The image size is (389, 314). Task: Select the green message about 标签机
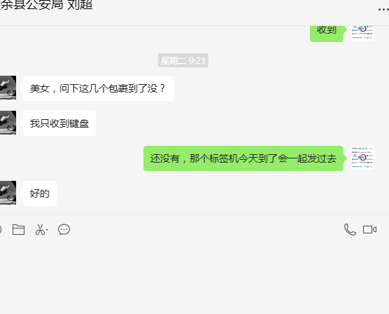point(243,158)
